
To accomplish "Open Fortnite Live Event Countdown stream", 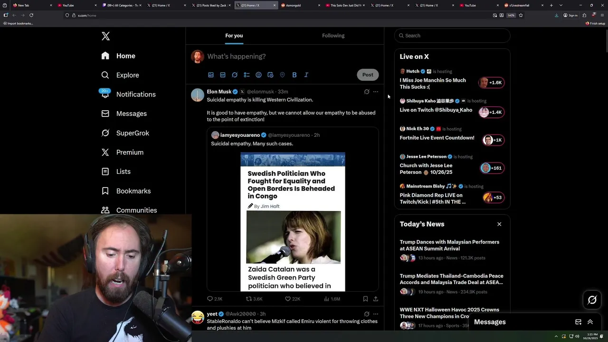I will pyautogui.click(x=452, y=135).
